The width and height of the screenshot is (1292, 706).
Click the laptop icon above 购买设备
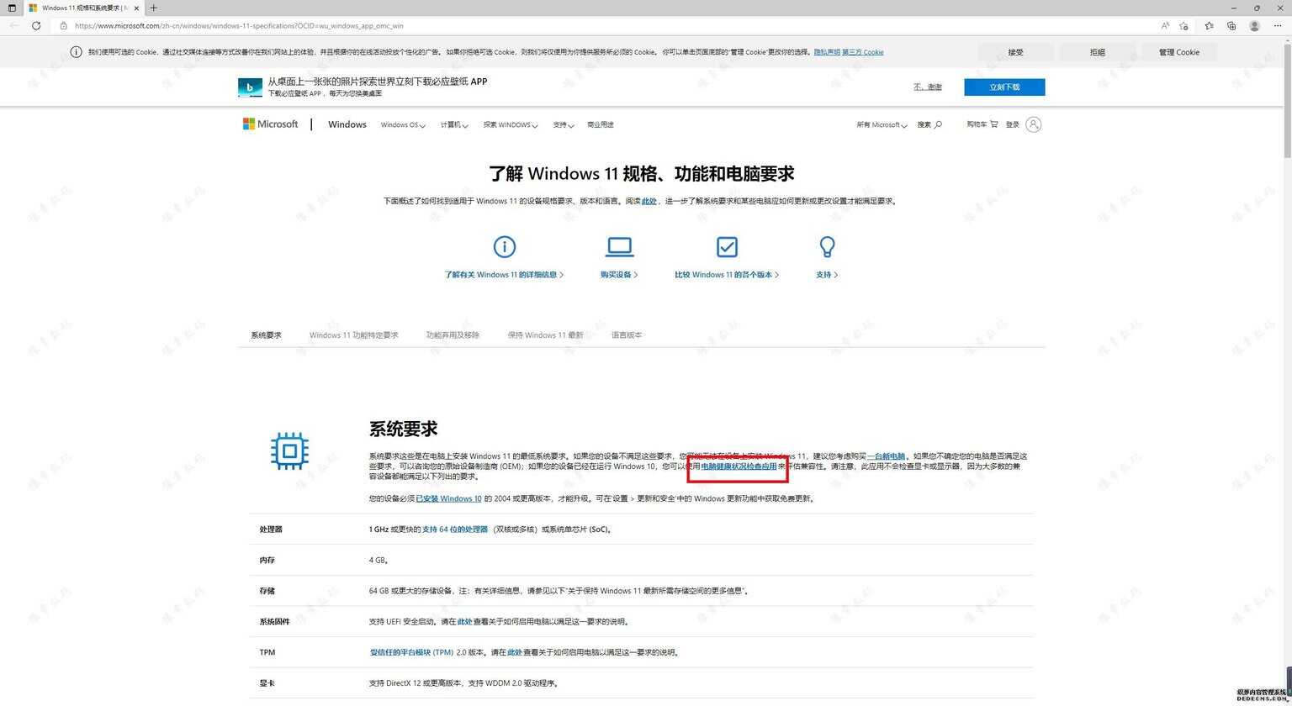point(619,246)
